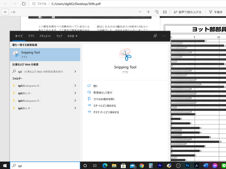Rotate the PDF page
The height and width of the screenshot is (169, 226).
pyautogui.click(x=157, y=12)
